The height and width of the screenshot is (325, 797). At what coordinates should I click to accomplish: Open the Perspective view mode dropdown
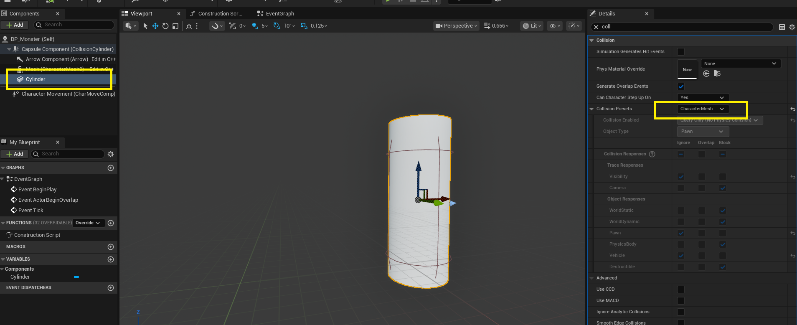456,26
